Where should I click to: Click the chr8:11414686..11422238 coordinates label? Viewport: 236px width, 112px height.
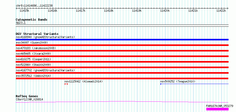click(x=34, y=6)
